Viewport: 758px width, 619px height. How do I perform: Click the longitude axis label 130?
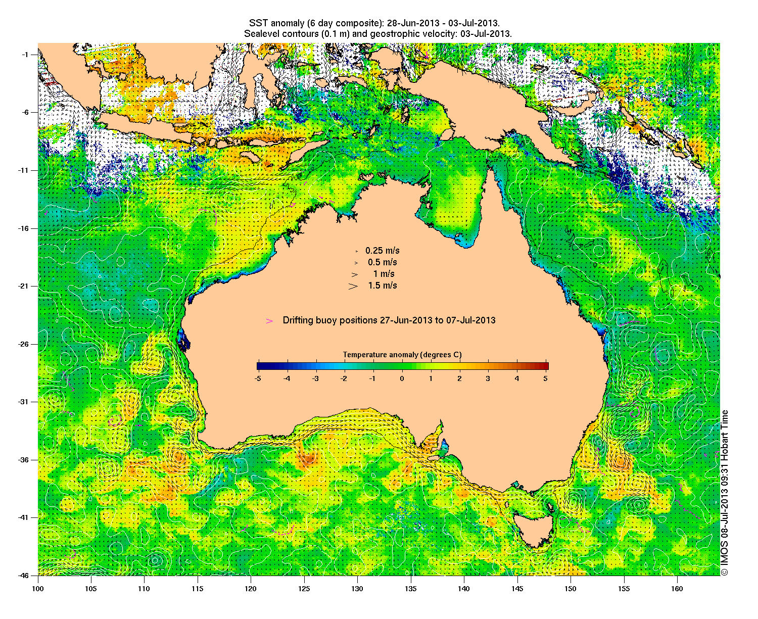point(357,589)
